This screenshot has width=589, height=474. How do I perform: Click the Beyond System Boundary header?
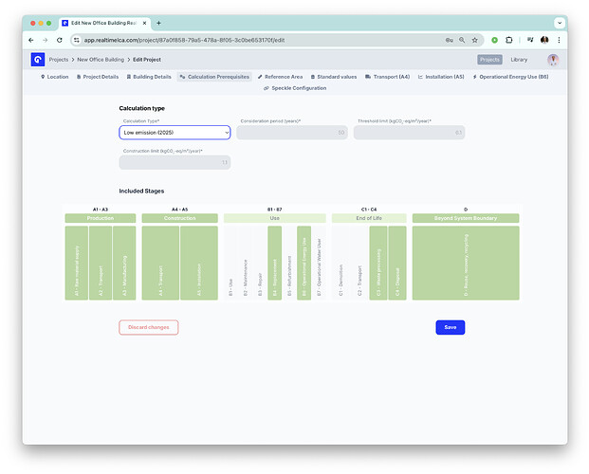466,218
